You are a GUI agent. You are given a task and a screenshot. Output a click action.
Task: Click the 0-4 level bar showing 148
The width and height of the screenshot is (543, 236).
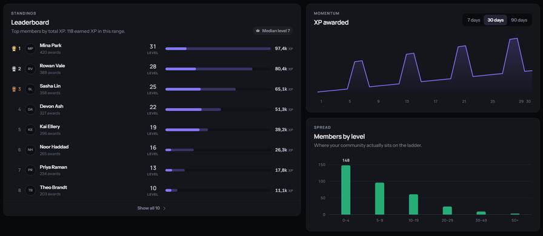coord(345,190)
